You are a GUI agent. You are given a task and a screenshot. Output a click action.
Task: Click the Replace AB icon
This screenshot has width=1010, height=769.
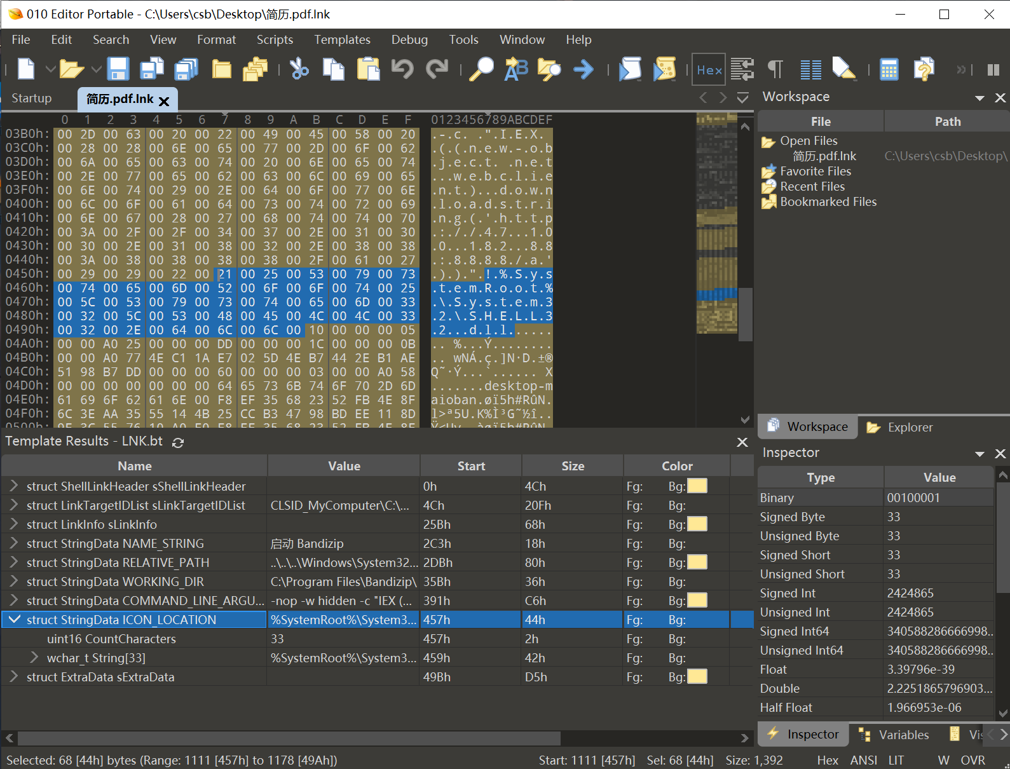[x=516, y=69]
